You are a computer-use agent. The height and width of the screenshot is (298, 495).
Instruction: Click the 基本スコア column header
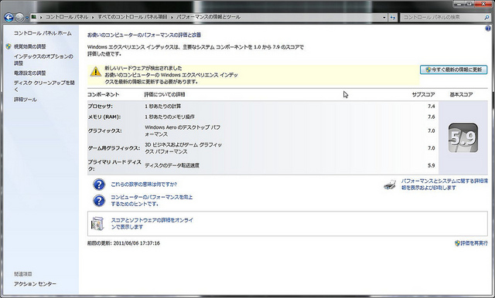tap(461, 94)
